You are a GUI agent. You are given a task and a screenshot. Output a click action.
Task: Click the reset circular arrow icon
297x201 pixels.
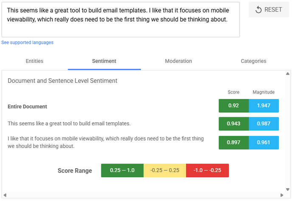(x=258, y=10)
